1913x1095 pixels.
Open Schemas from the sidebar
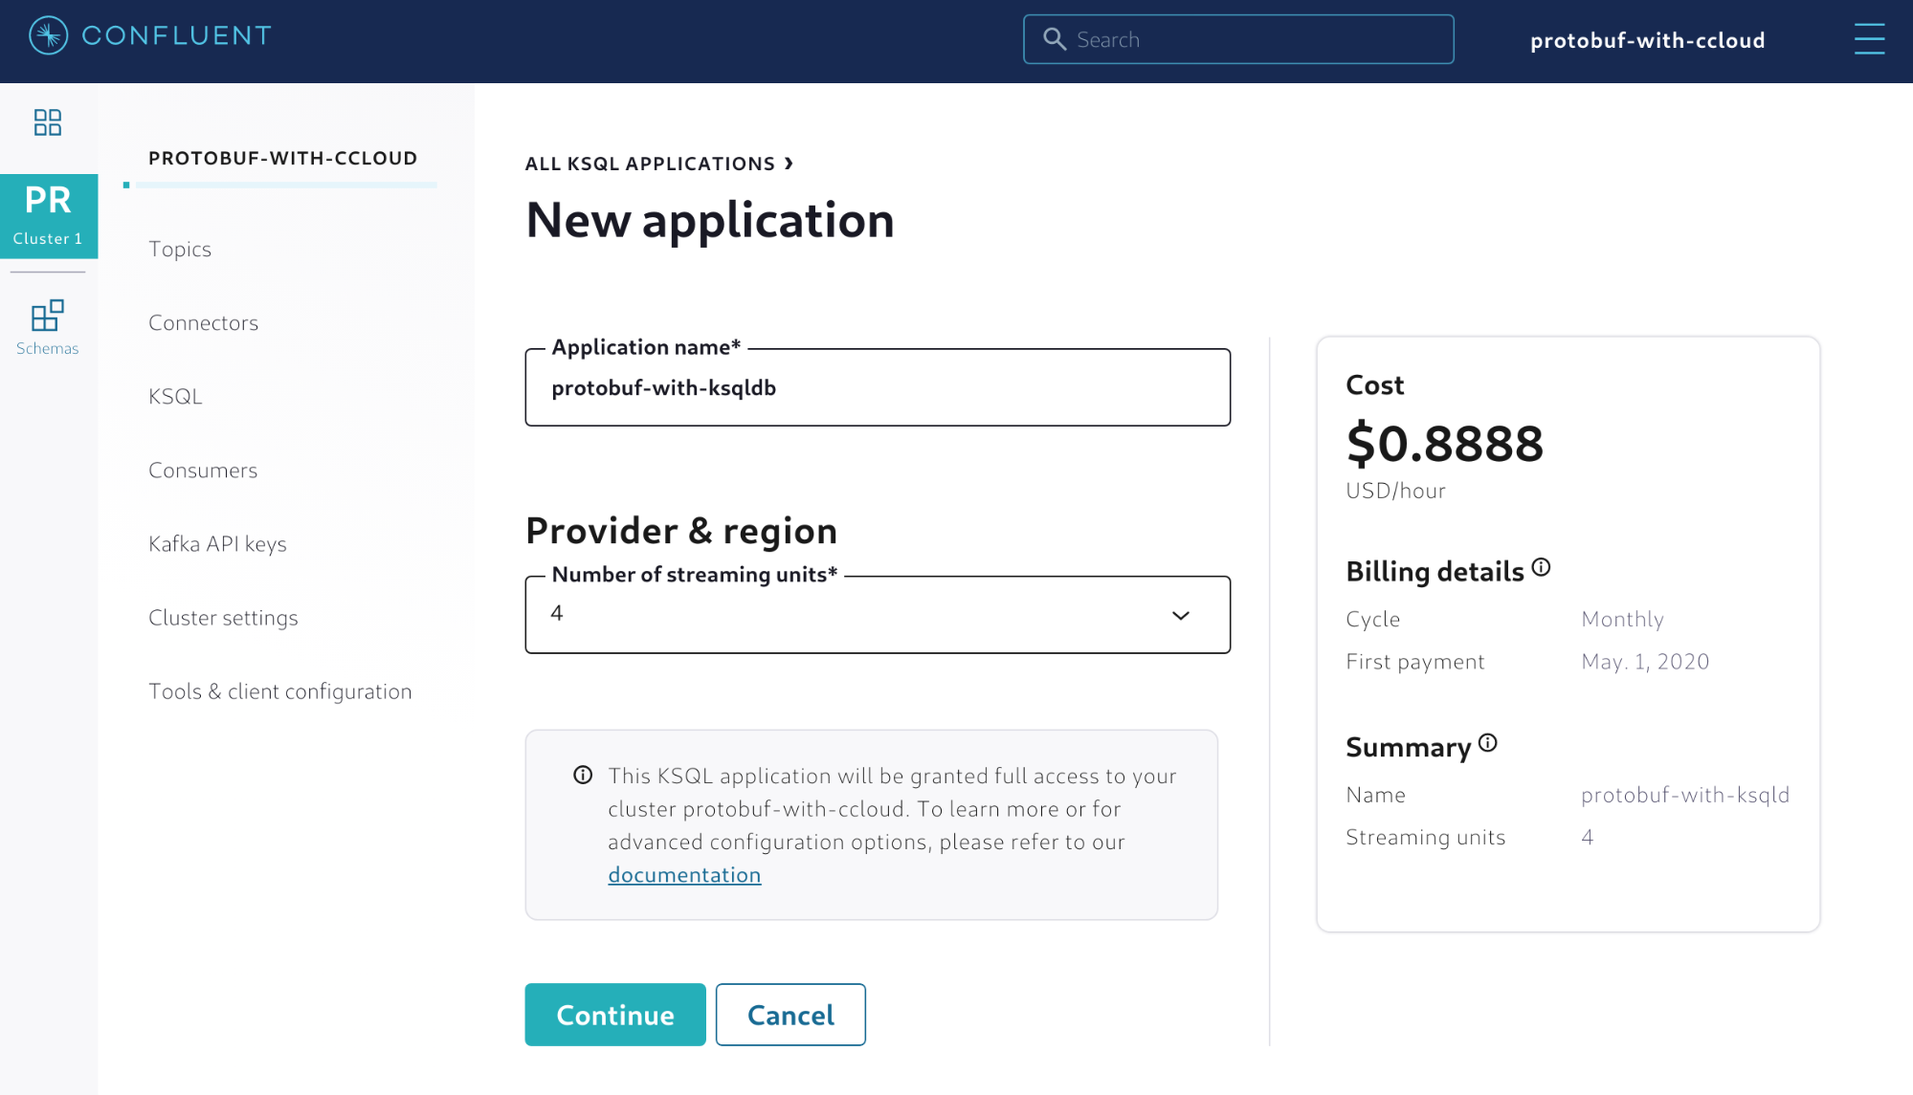pyautogui.click(x=48, y=328)
